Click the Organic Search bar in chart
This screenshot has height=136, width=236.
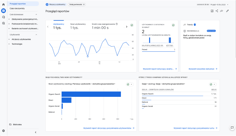click(91, 94)
